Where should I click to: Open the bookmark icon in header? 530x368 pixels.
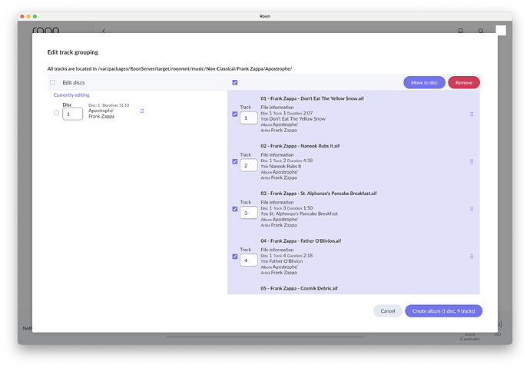(x=460, y=31)
